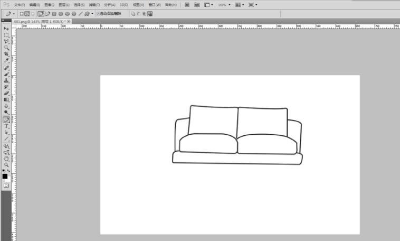This screenshot has height=241, width=400.
Task: Open the 视图(V) menu
Action: [x=138, y=5]
